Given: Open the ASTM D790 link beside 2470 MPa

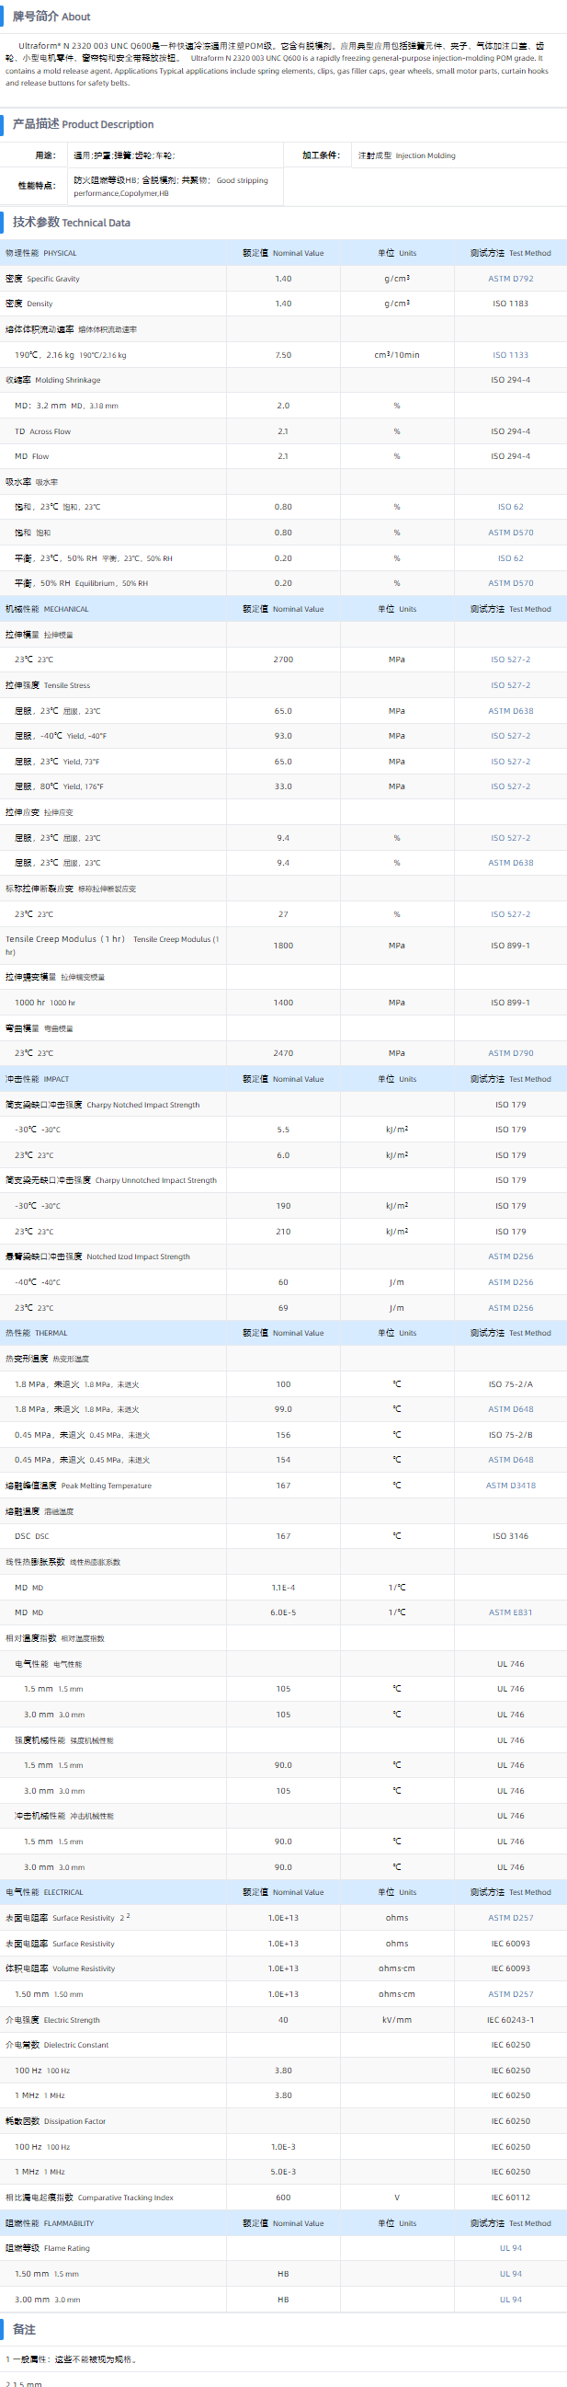Looking at the screenshot, I should click(x=511, y=1052).
